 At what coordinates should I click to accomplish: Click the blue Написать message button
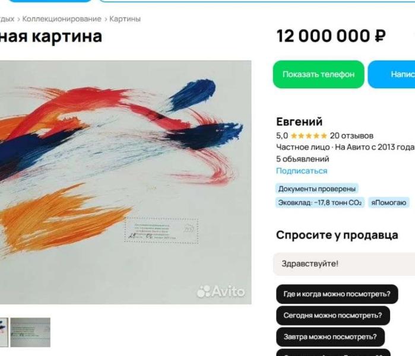[x=391, y=74]
